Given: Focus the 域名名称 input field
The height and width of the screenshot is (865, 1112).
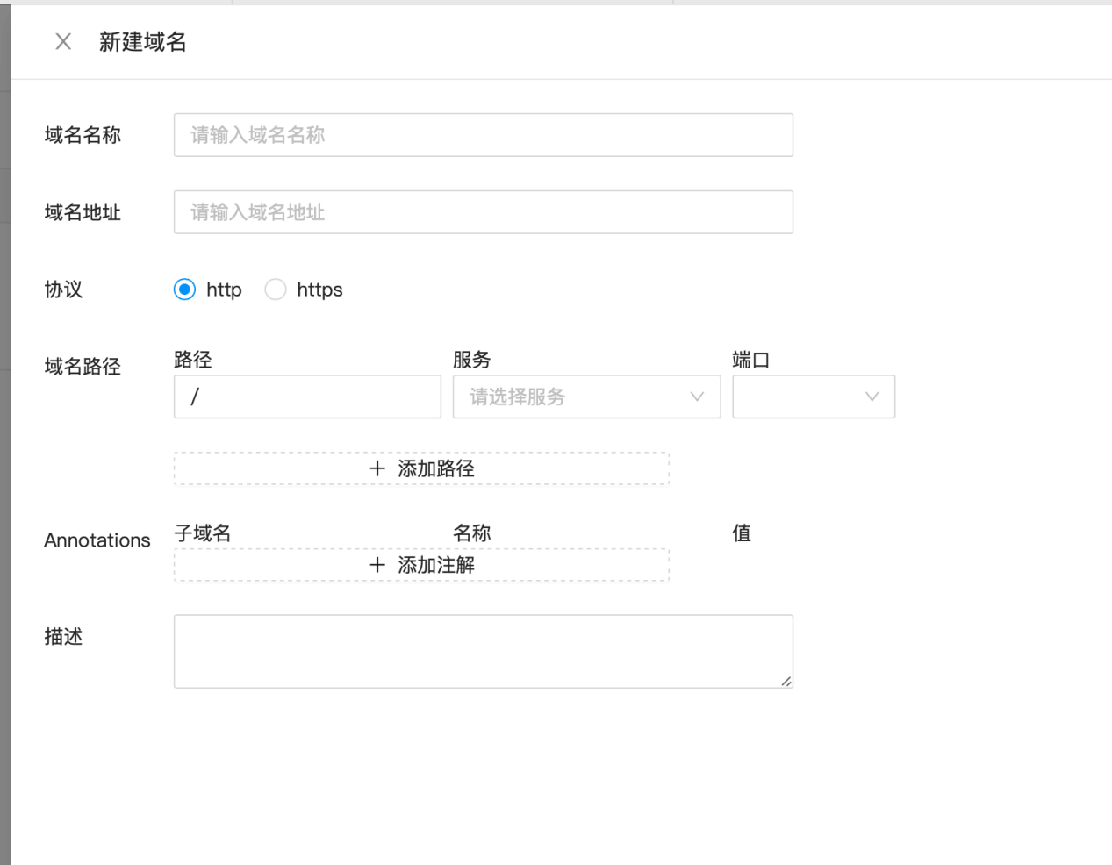Looking at the screenshot, I should tap(483, 135).
